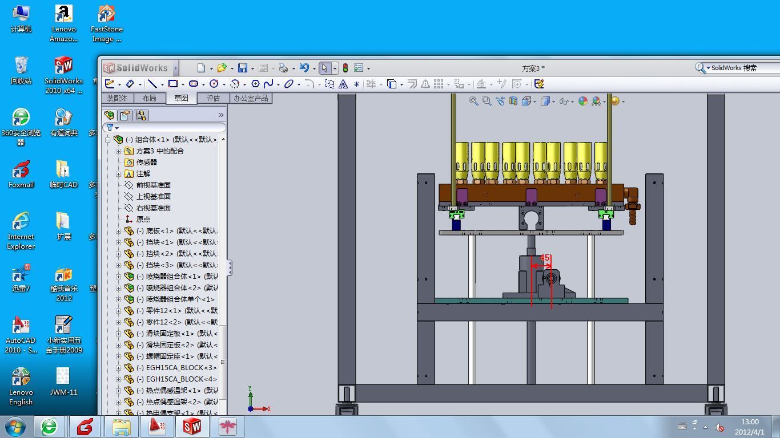Select the Polygon sketch tool
This screenshot has height=438, width=780.
click(x=255, y=84)
